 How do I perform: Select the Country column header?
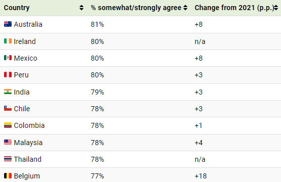click(17, 8)
